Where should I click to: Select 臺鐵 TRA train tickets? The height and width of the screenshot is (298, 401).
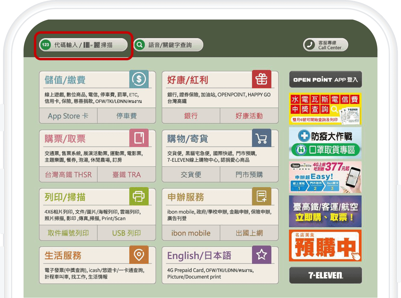coord(126,174)
